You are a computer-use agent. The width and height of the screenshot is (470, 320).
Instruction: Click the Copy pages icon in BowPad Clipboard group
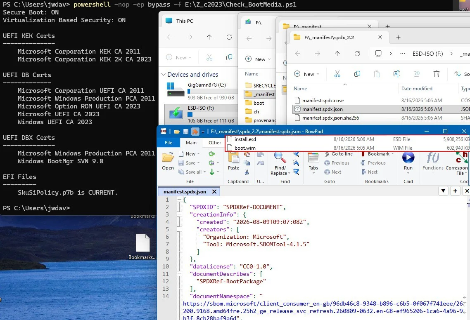(247, 162)
